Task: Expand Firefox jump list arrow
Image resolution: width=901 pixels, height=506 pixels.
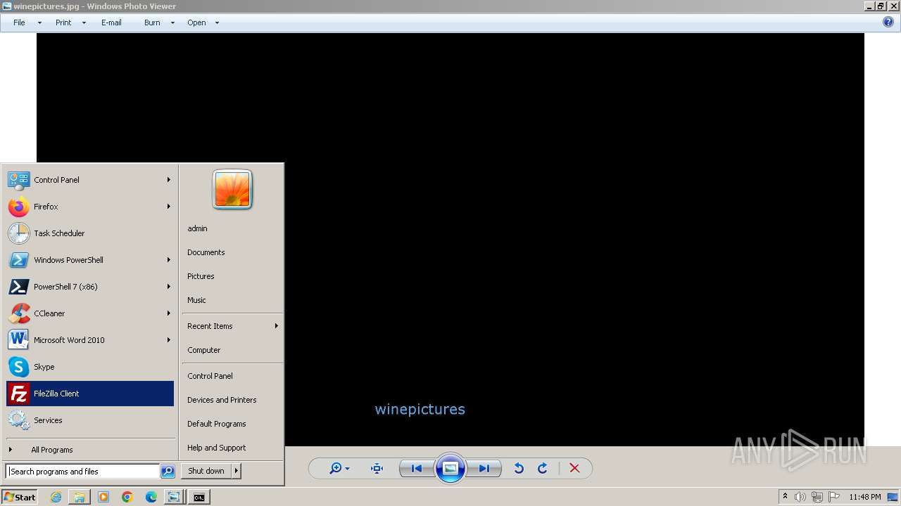Action: (169, 207)
